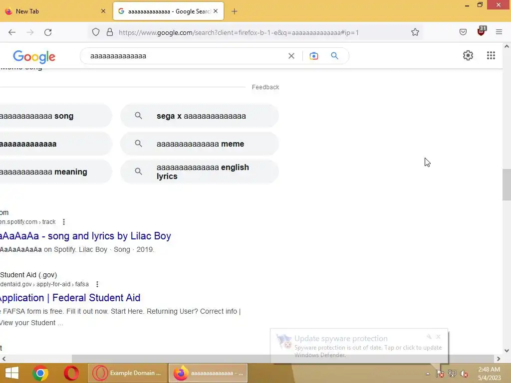Click the magnifier search button in the search box
The width and height of the screenshot is (511, 383).
tap(334, 56)
